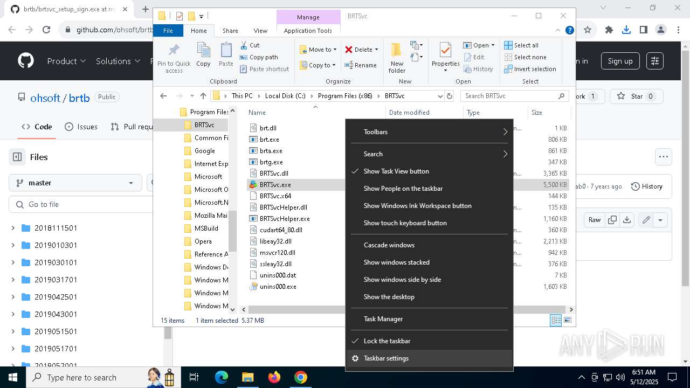Viewport: 690px width, 388px height.
Task: Open Microsoft Edge from taskbar
Action: point(222,377)
